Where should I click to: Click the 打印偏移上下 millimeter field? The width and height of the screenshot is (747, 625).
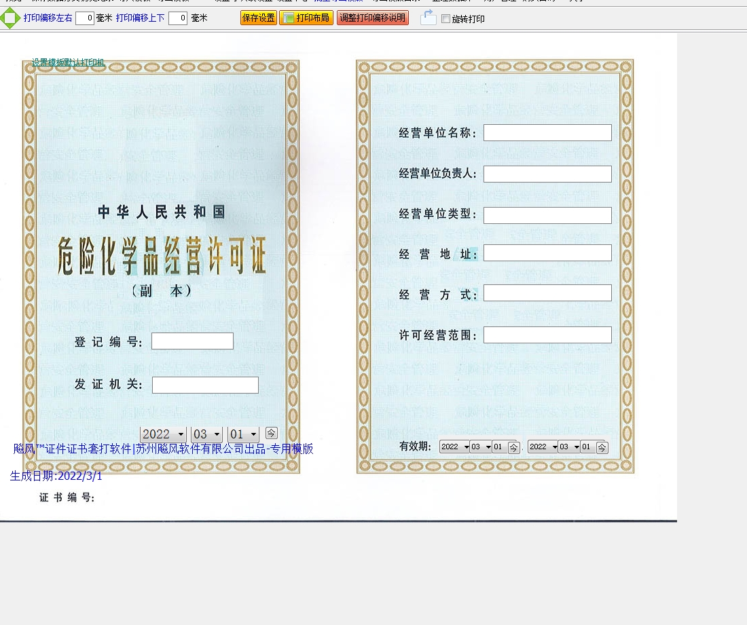tap(177, 18)
